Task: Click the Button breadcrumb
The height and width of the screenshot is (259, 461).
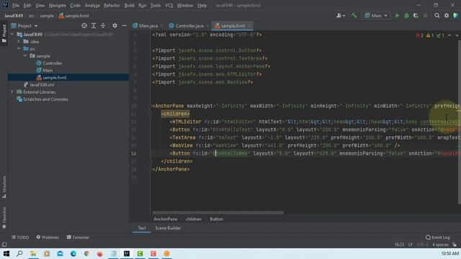Action: (216, 219)
